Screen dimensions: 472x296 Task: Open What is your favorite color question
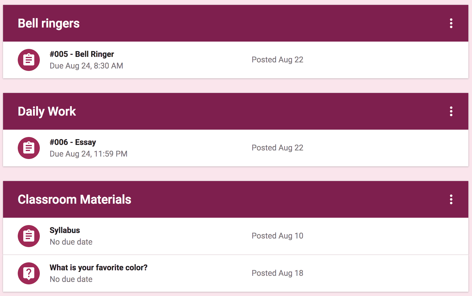coord(99,268)
